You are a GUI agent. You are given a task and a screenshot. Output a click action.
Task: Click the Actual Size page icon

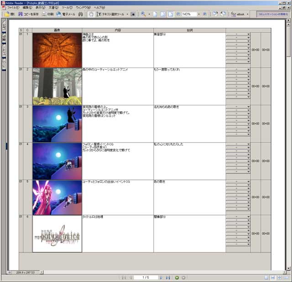click(155, 14)
